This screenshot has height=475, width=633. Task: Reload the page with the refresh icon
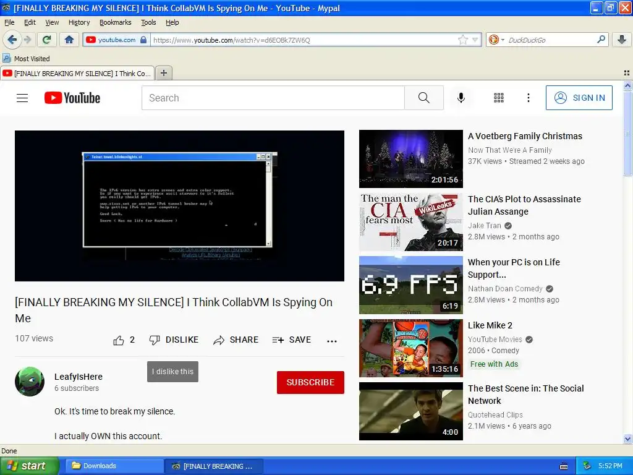click(x=46, y=40)
